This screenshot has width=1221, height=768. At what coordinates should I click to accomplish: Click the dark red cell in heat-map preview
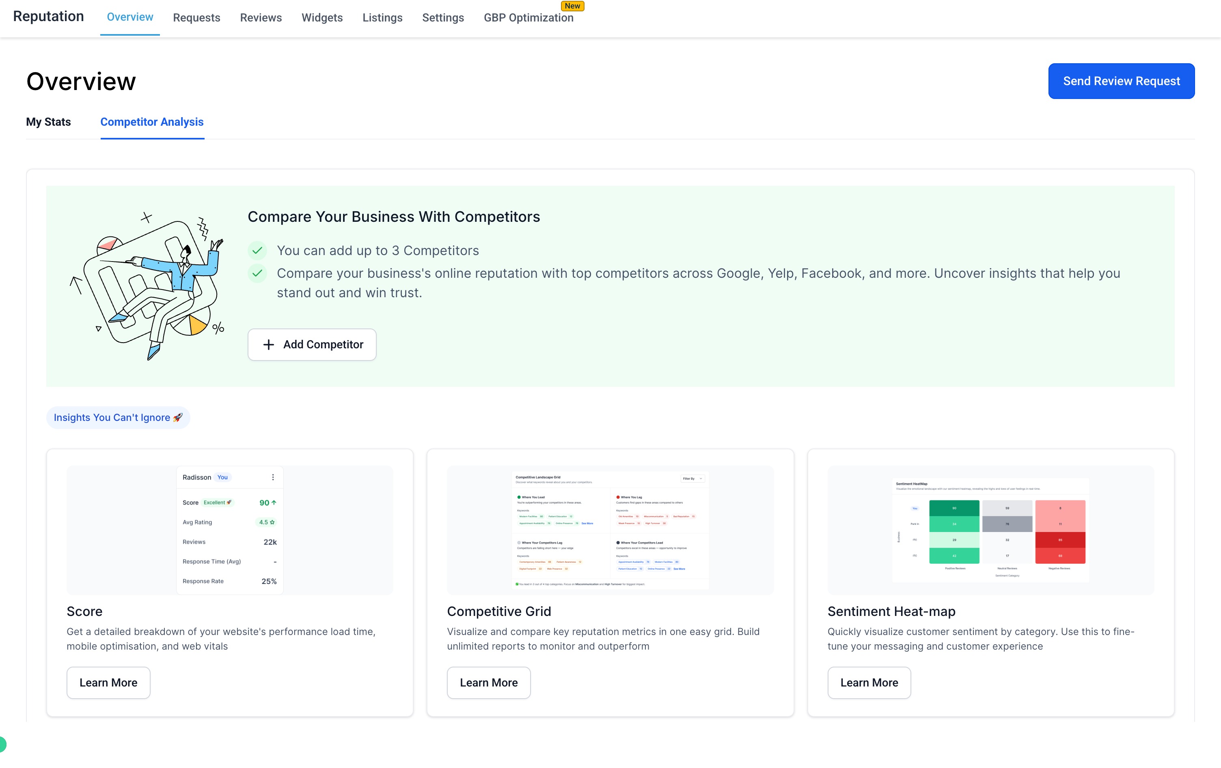point(1060,540)
